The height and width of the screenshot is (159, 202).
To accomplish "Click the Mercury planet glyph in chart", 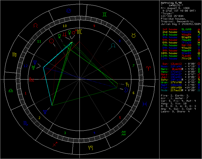I will click(59, 36).
